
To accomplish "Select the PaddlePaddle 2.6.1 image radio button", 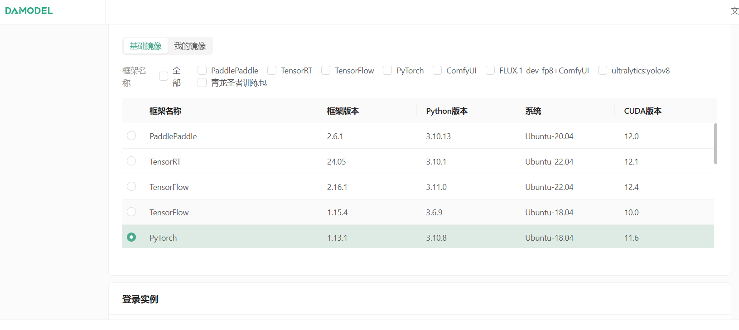I will tap(131, 136).
